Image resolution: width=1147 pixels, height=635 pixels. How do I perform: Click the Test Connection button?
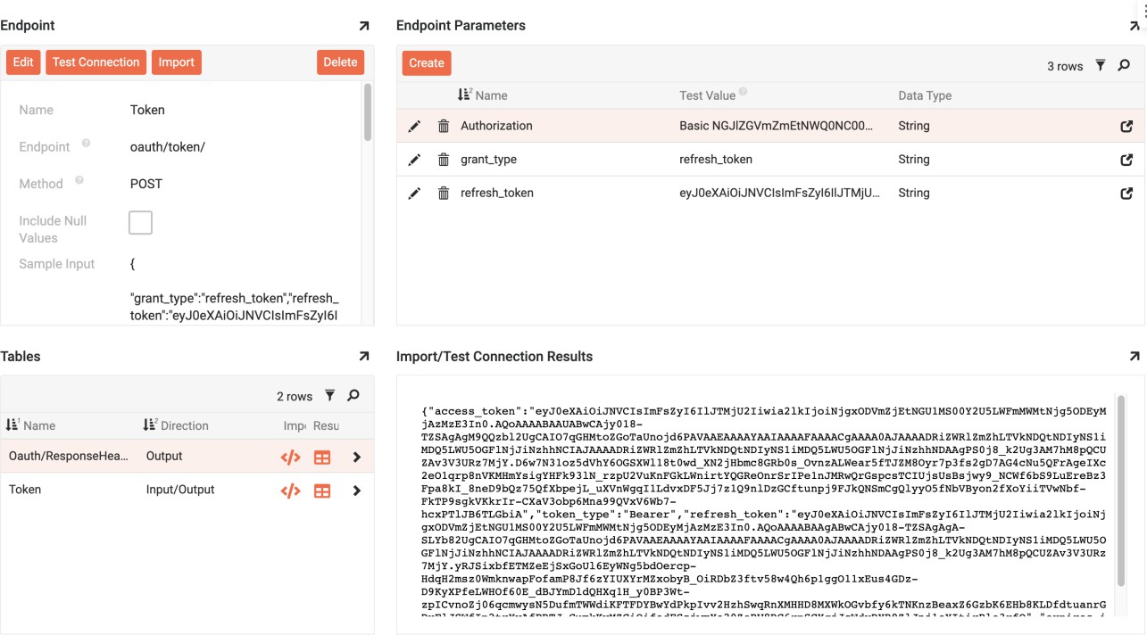coord(96,62)
